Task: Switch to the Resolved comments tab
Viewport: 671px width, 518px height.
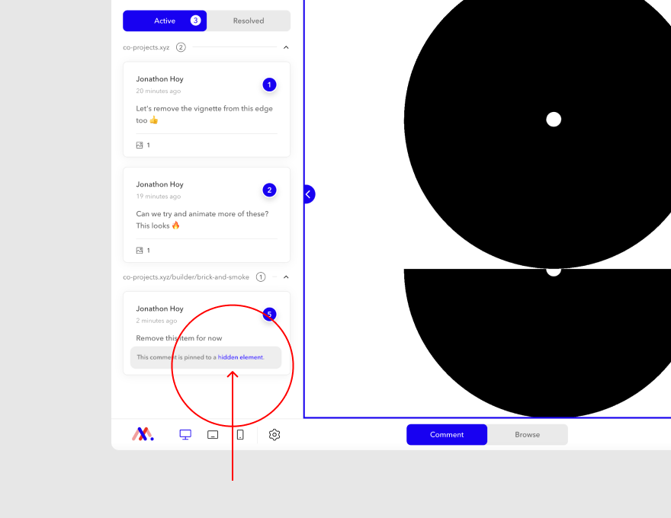Action: (249, 21)
